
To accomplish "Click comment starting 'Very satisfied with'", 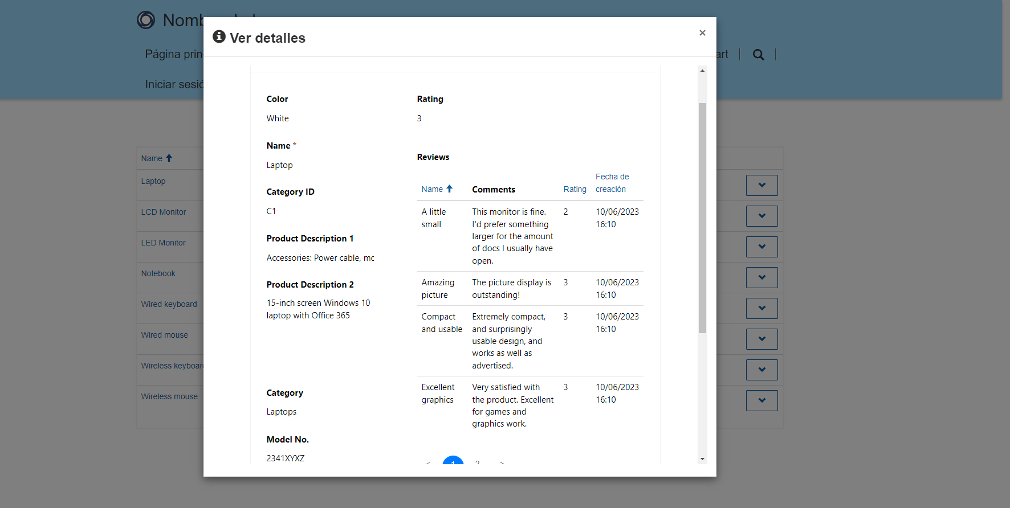I will [513, 405].
